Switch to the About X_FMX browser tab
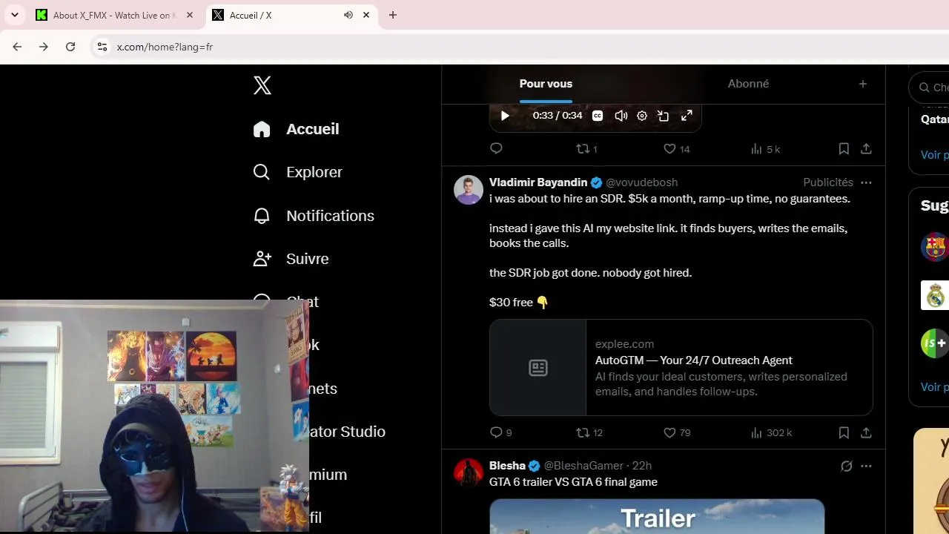Screen dimensions: 949x534 115,15
